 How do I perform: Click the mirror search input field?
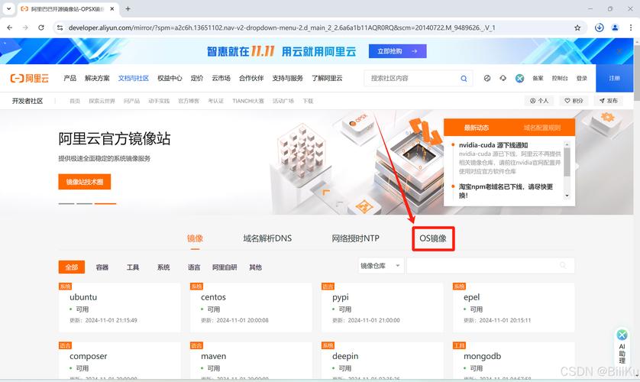pyautogui.click(x=490, y=265)
